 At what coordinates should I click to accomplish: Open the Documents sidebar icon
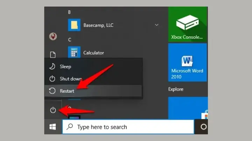tap(53, 55)
